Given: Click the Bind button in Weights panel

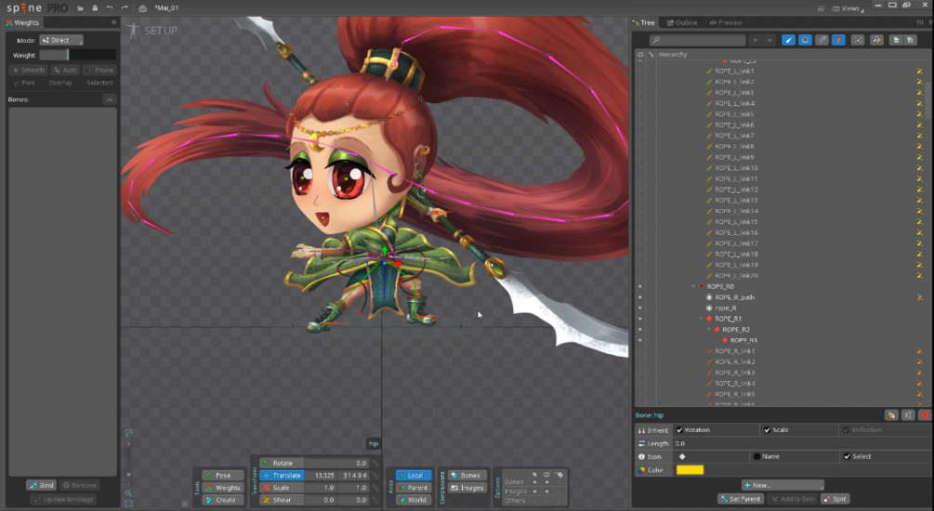Looking at the screenshot, I should [42, 485].
